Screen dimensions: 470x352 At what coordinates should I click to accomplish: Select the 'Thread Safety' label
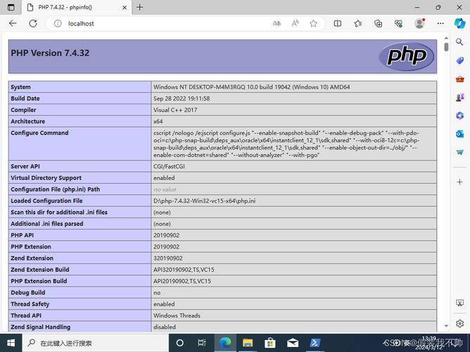tap(30, 304)
